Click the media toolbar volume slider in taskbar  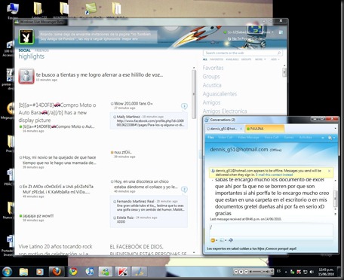259,272
